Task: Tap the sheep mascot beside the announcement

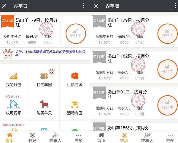Action: click(8, 54)
